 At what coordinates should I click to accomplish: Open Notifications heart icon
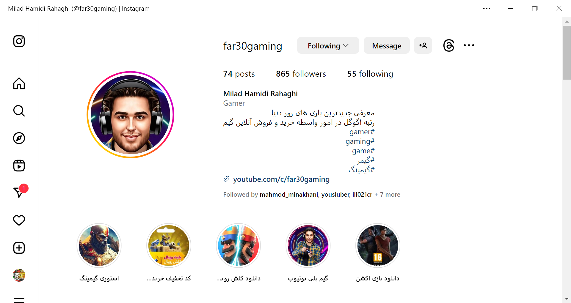coord(19,220)
